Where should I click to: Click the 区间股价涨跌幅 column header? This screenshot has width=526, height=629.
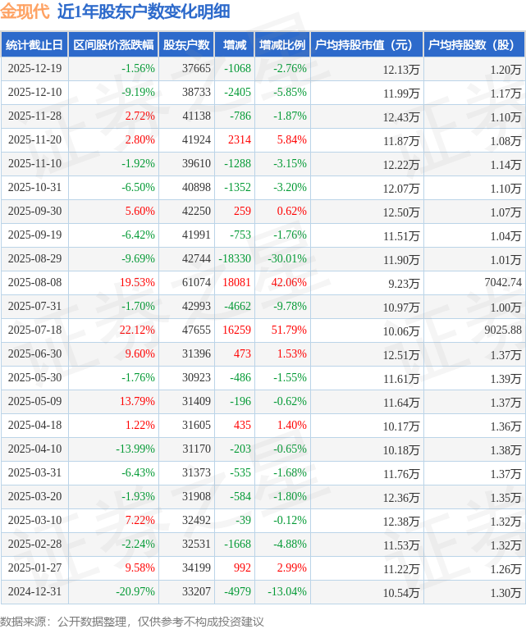112,45
